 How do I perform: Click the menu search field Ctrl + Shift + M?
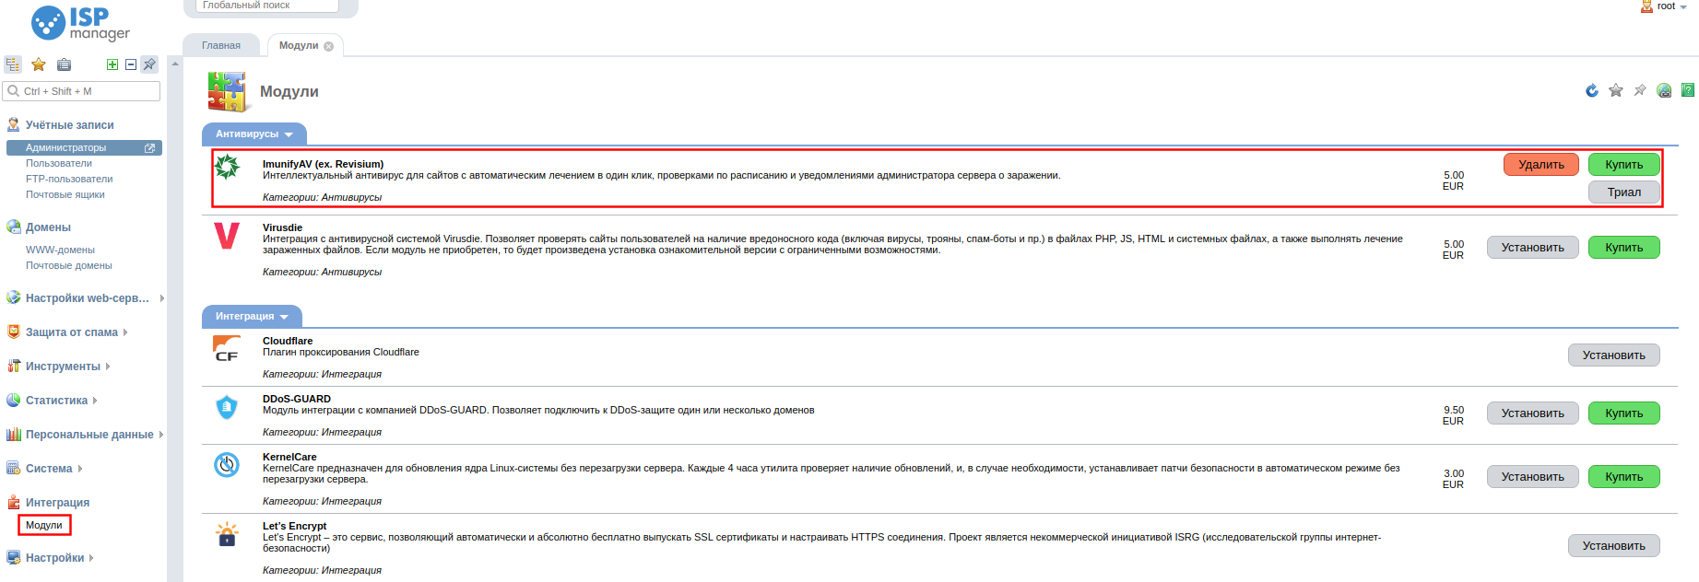(x=82, y=91)
